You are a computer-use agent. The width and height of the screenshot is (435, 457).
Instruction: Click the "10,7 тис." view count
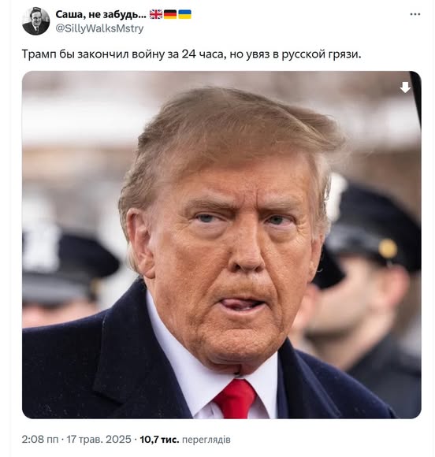coord(159,439)
